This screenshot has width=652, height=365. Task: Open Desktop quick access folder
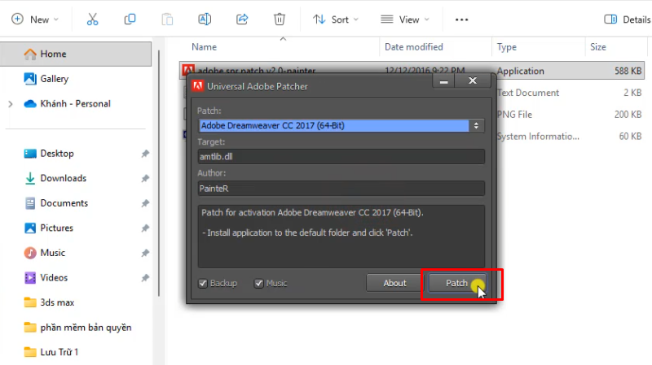[57, 154]
